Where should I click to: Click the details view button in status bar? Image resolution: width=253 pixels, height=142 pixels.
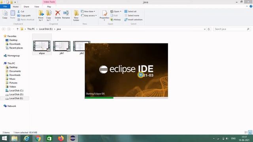[246, 133]
